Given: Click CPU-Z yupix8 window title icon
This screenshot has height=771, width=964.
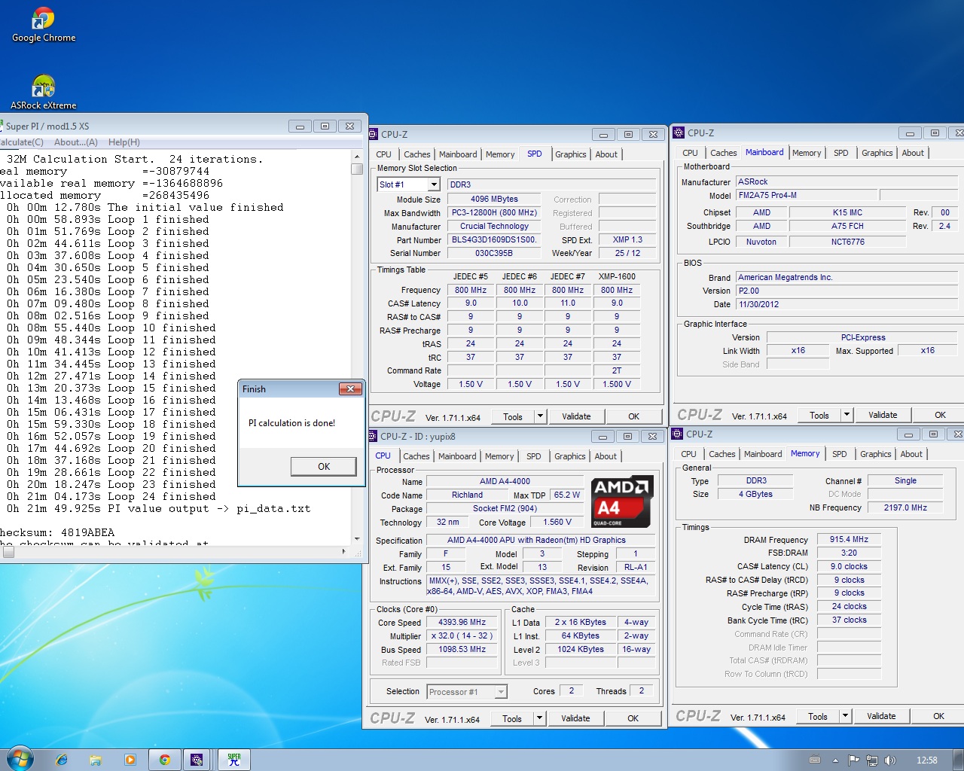Looking at the screenshot, I should (x=373, y=436).
